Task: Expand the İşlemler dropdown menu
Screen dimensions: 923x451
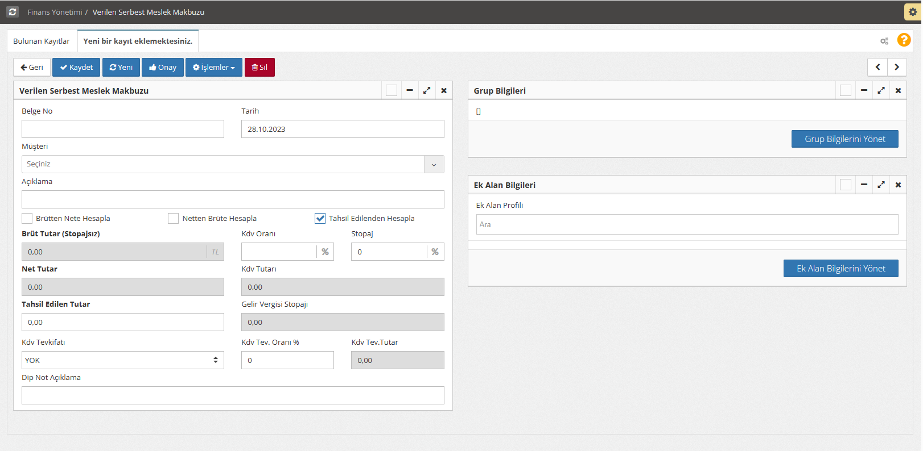Action: (x=214, y=67)
